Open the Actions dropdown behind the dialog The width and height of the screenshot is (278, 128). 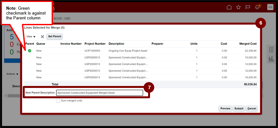coord(12,74)
